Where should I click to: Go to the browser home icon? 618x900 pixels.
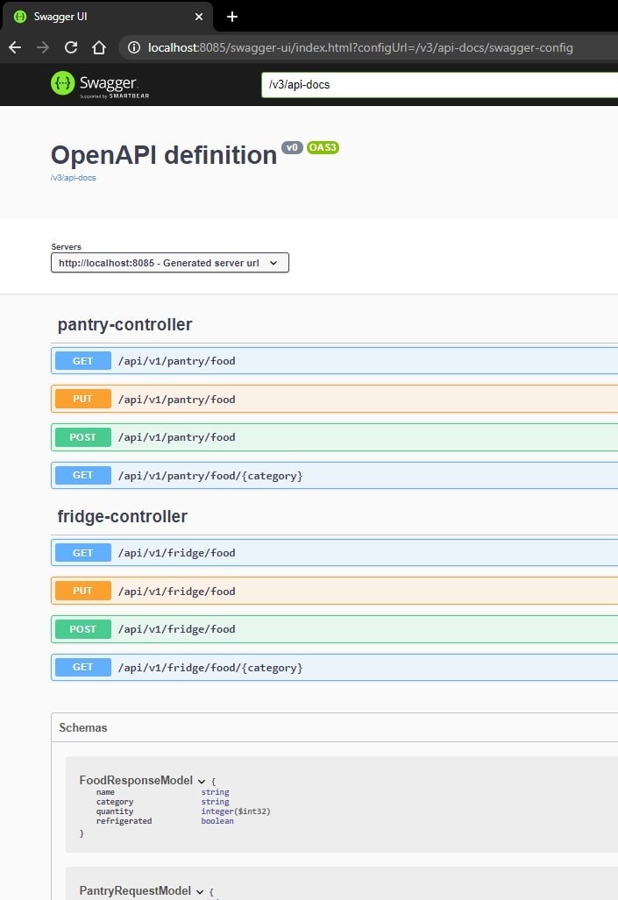(99, 47)
